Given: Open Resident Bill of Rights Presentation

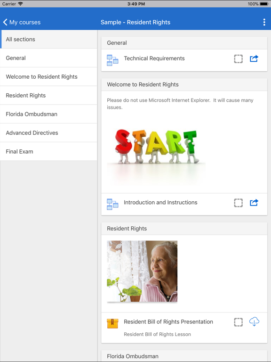Looking at the screenshot, I should pos(168,322).
